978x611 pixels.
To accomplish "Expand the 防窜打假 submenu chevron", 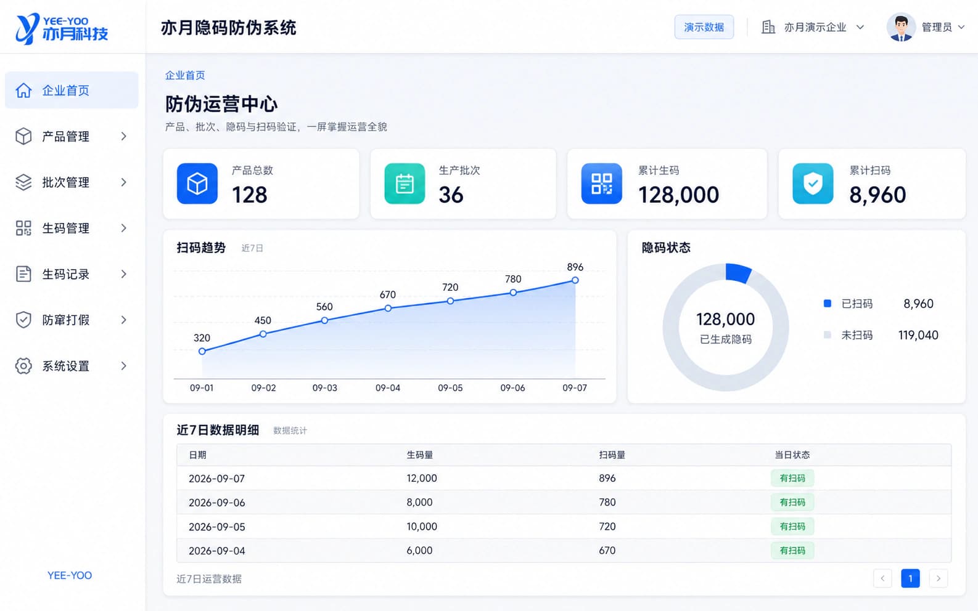I will click(x=124, y=320).
